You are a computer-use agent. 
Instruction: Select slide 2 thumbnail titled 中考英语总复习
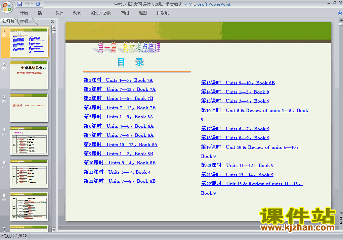(29, 75)
